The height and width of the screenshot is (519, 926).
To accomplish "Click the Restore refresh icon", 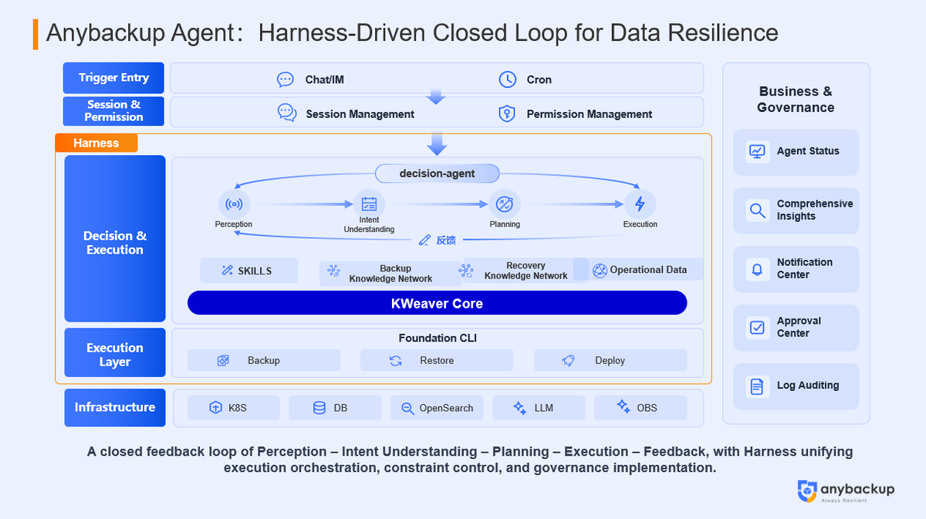I will pos(396,360).
